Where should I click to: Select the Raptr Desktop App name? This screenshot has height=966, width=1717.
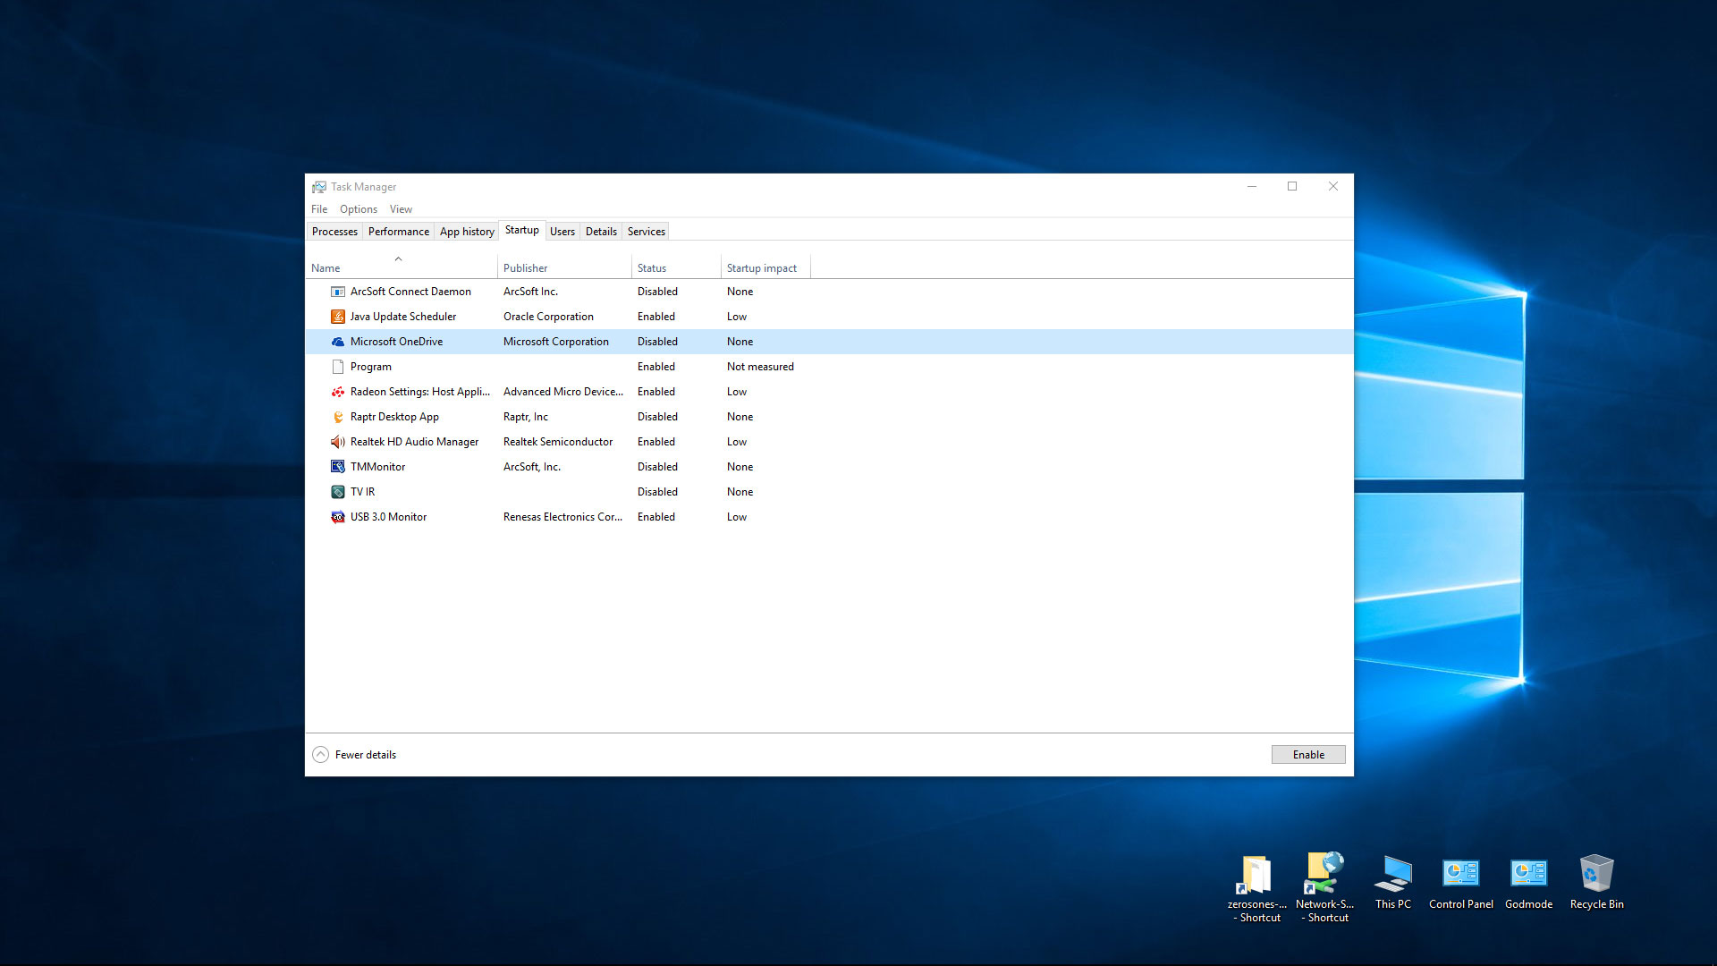[x=394, y=417]
